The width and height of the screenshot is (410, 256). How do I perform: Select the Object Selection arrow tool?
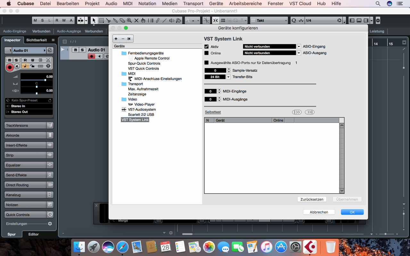(94, 20)
